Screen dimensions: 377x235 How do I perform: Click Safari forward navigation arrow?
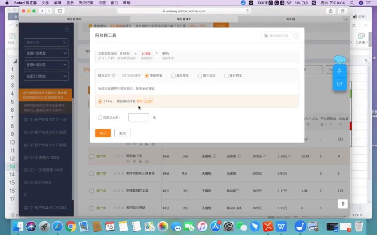49,11
